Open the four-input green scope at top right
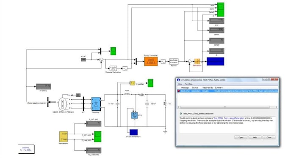Screen dimensions: 288x158 pyautogui.click(x=221, y=10)
